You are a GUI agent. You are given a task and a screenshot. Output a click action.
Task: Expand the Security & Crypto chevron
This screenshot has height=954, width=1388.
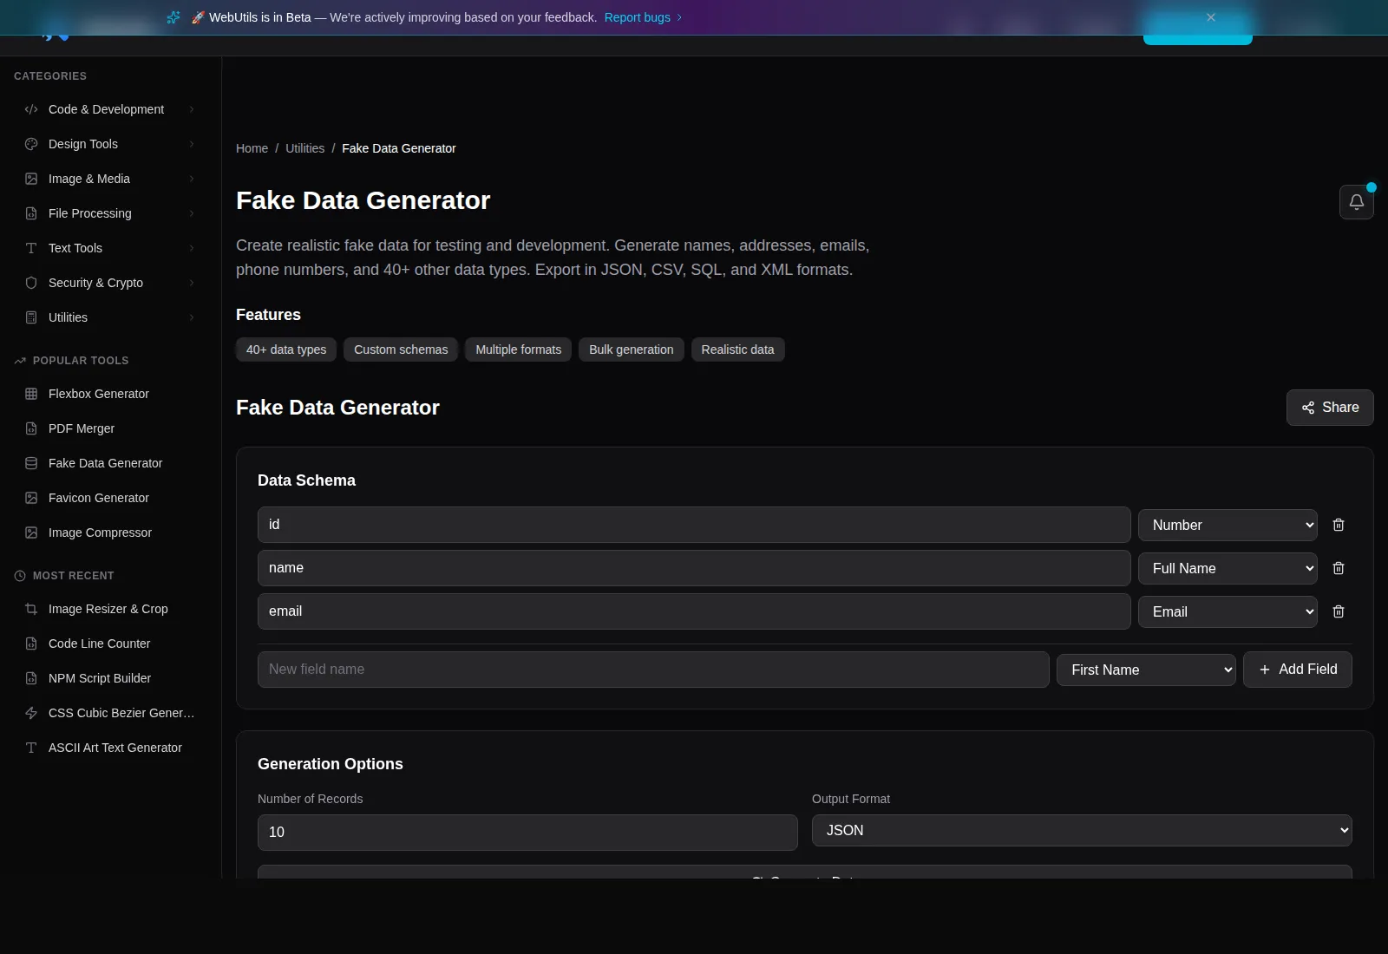pyautogui.click(x=192, y=283)
